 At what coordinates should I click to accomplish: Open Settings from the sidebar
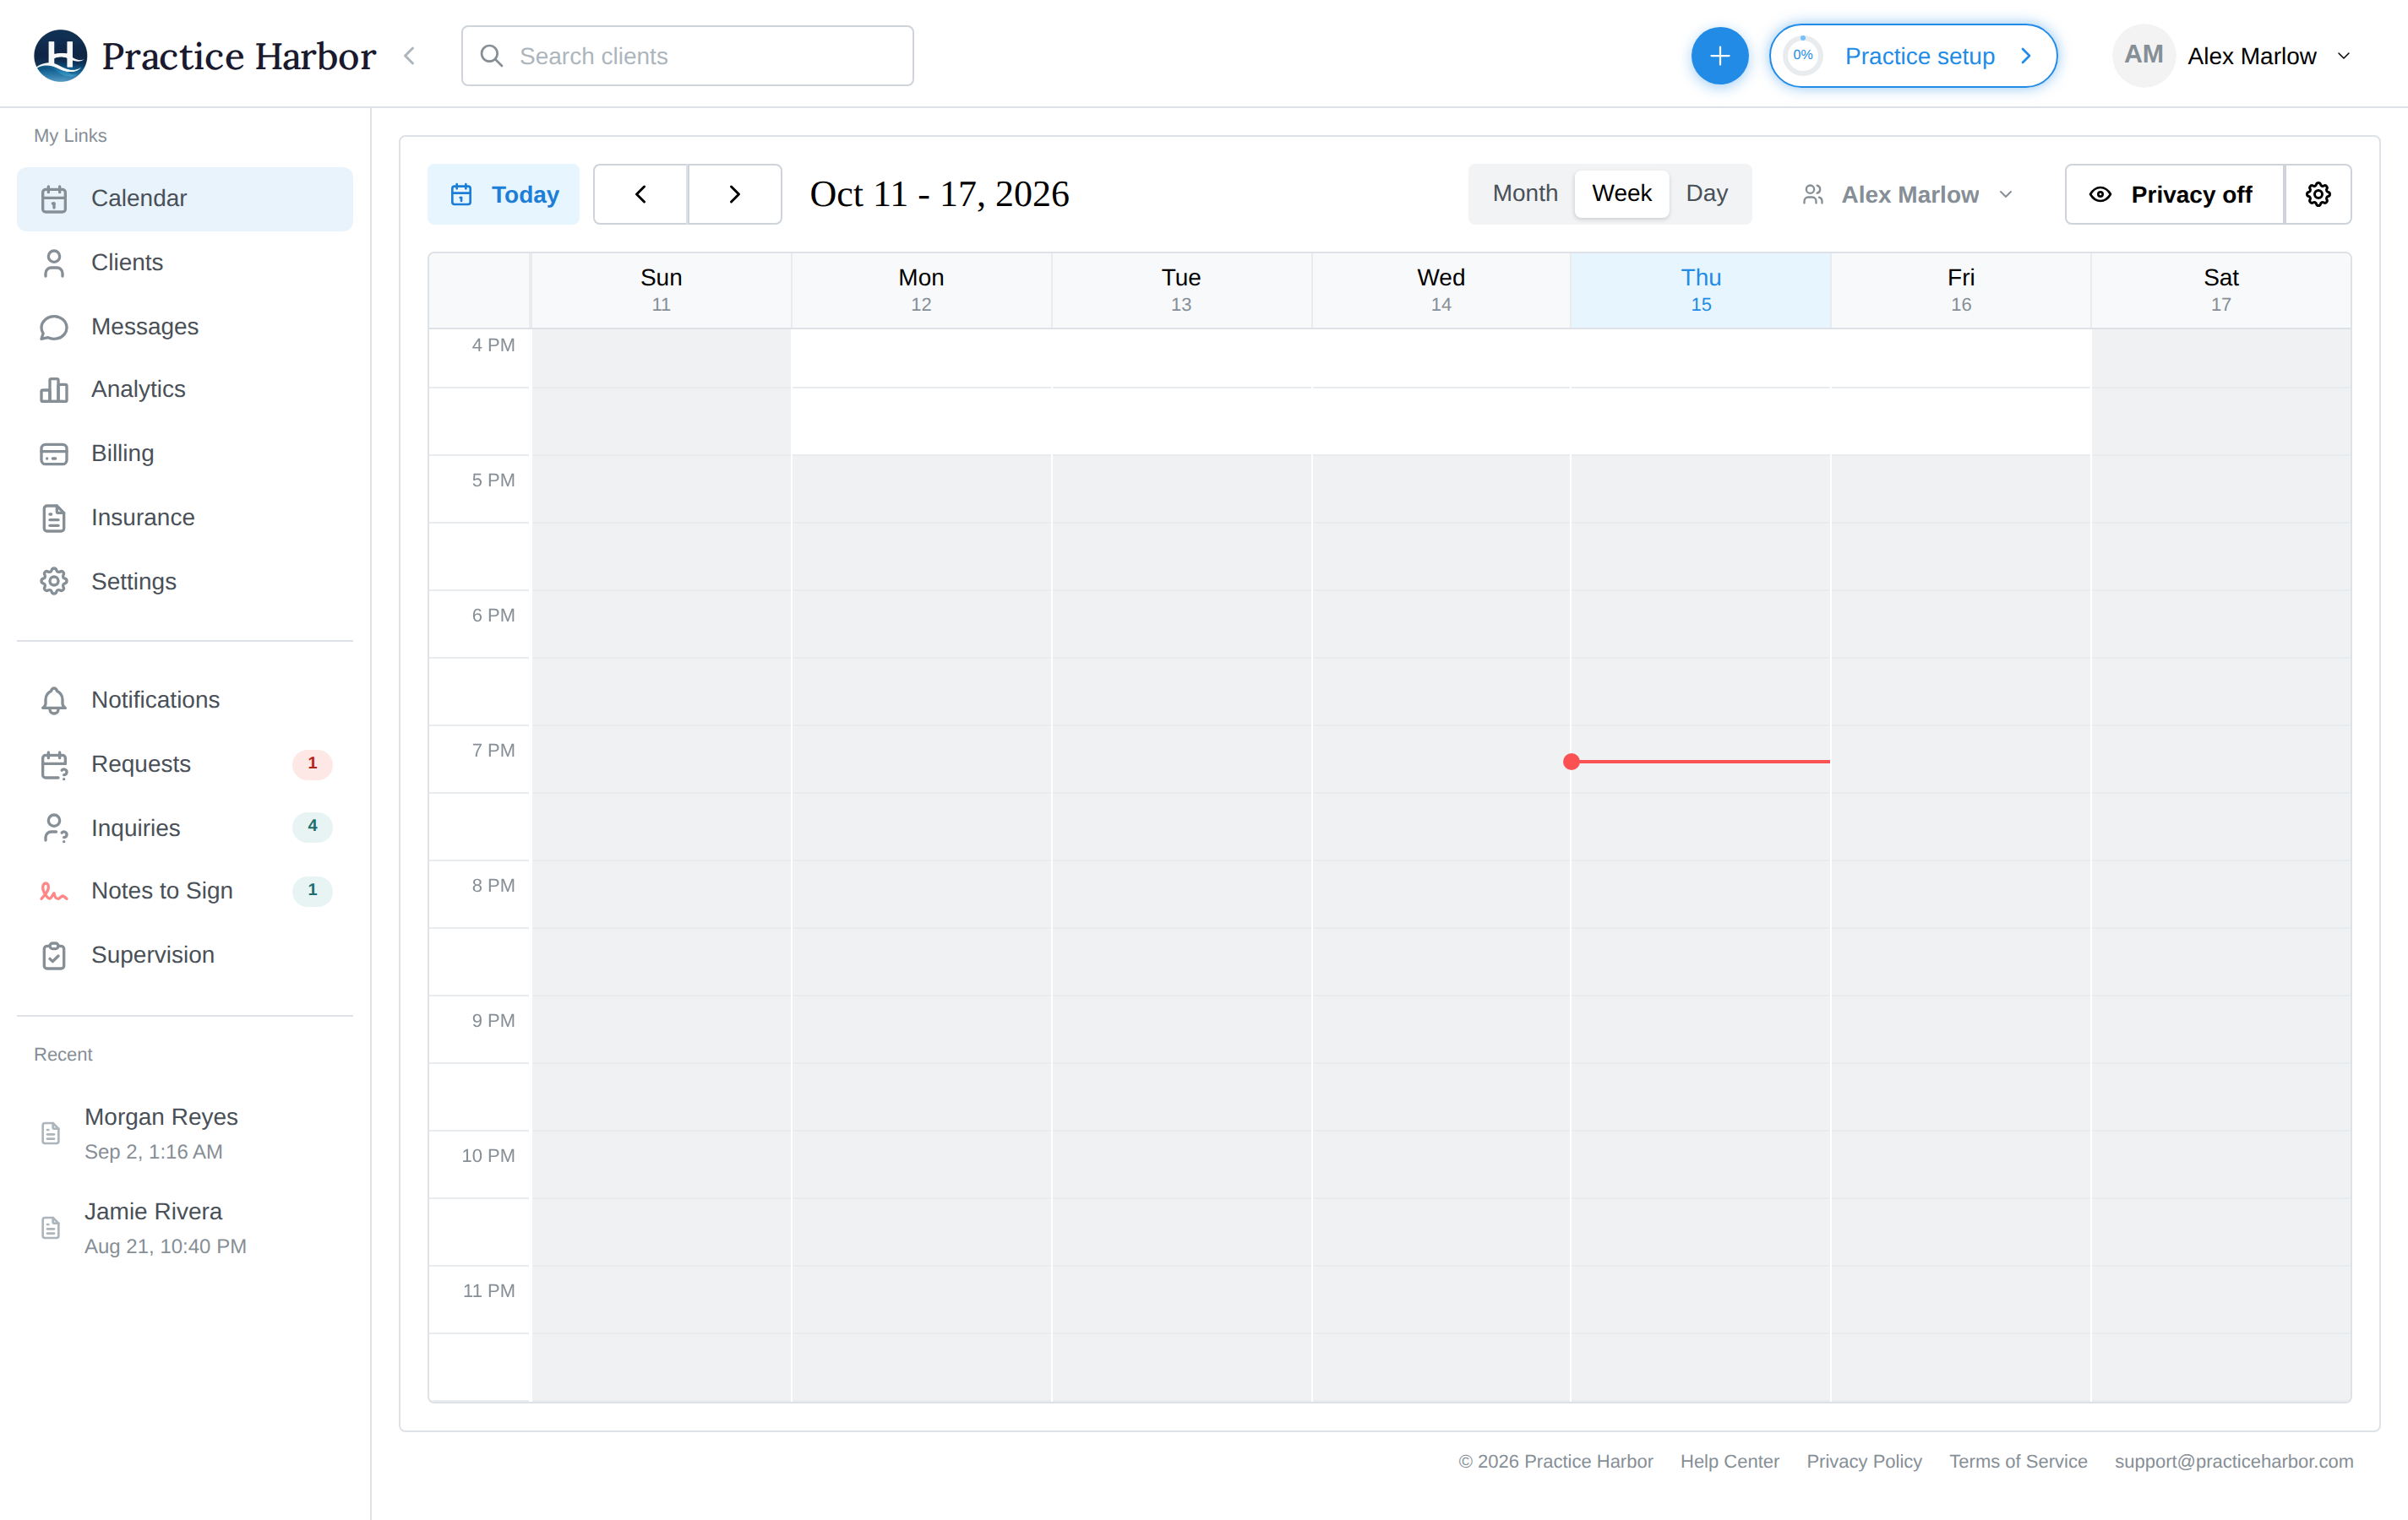point(185,582)
